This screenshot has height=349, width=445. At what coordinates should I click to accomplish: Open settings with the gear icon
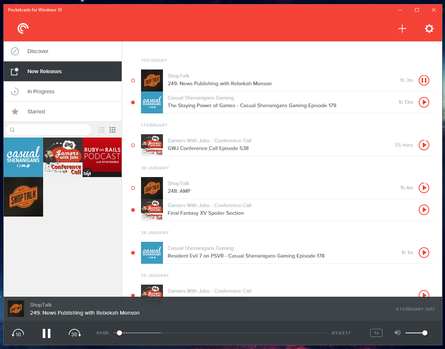coord(429,29)
